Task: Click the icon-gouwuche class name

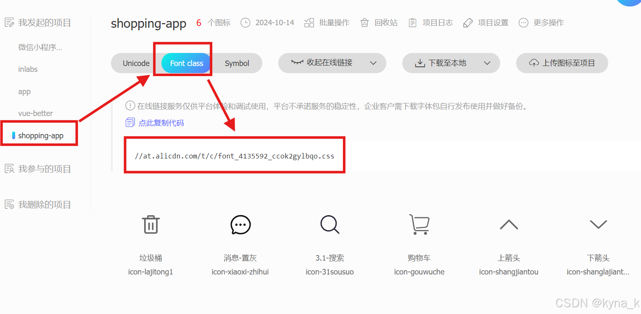Action: (x=419, y=272)
